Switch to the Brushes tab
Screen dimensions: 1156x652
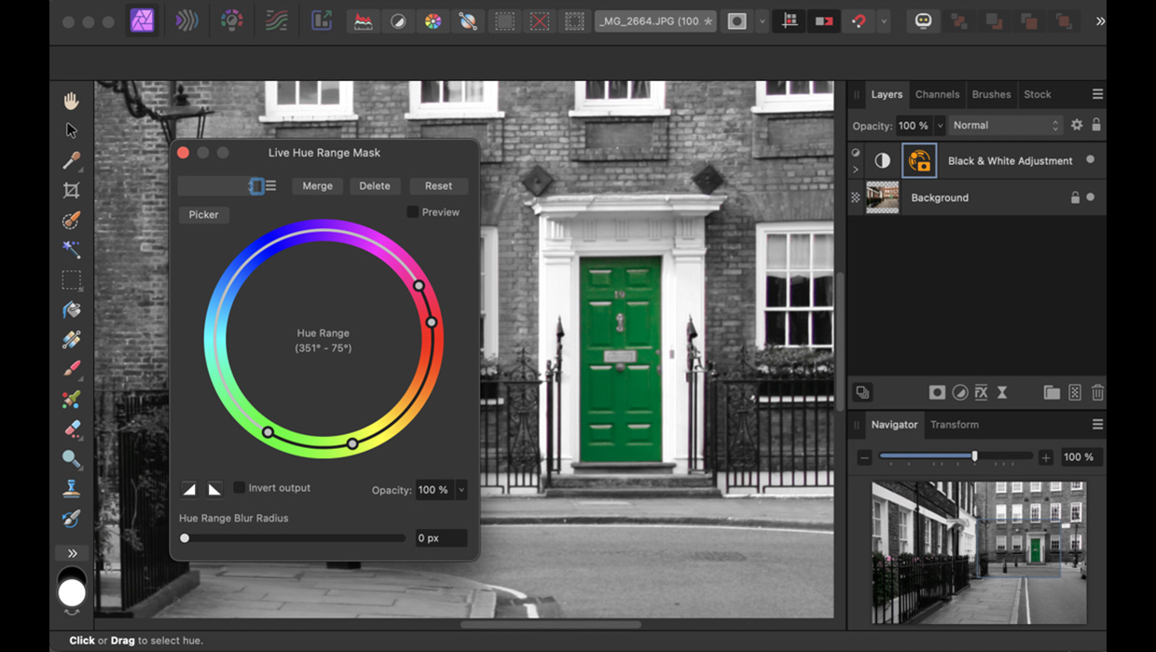[x=991, y=94]
